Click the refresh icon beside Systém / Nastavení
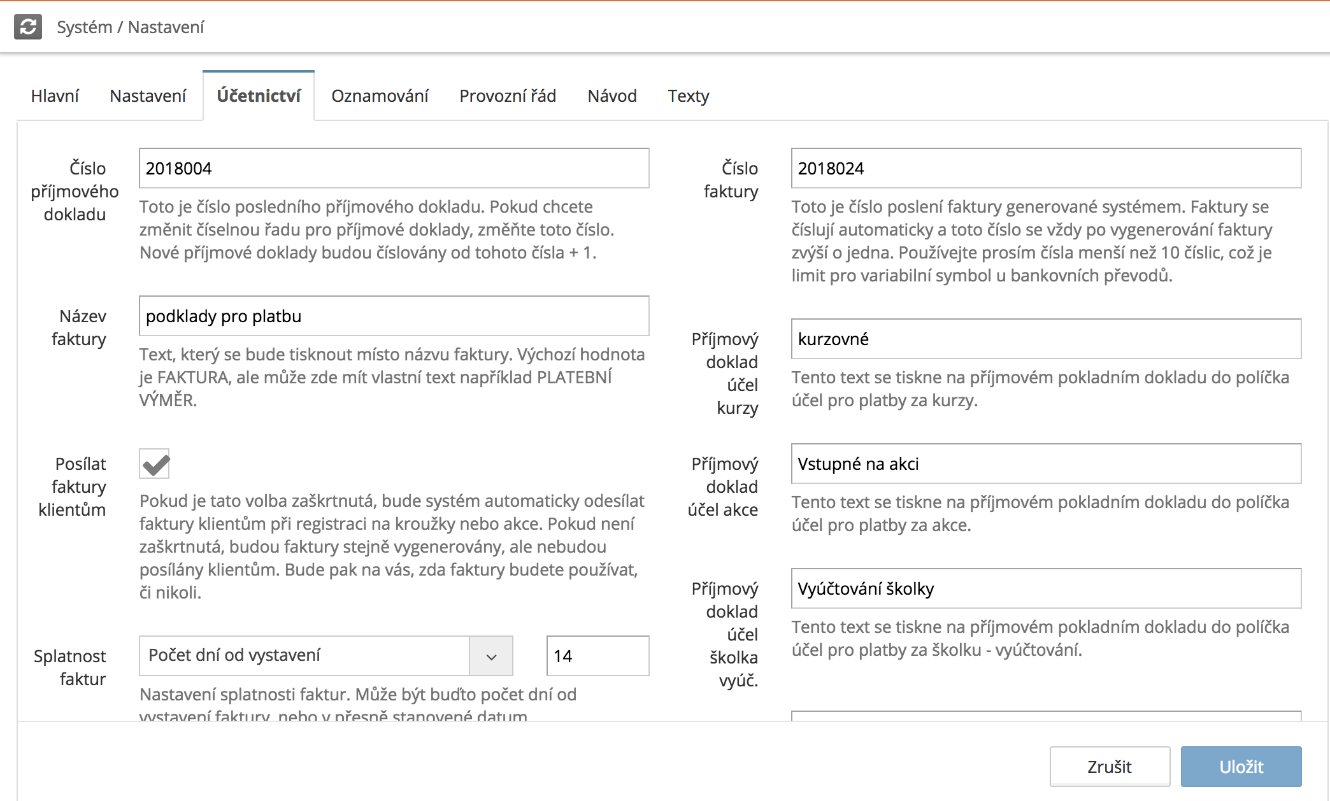Viewport: 1330px width, 801px height. (28, 27)
